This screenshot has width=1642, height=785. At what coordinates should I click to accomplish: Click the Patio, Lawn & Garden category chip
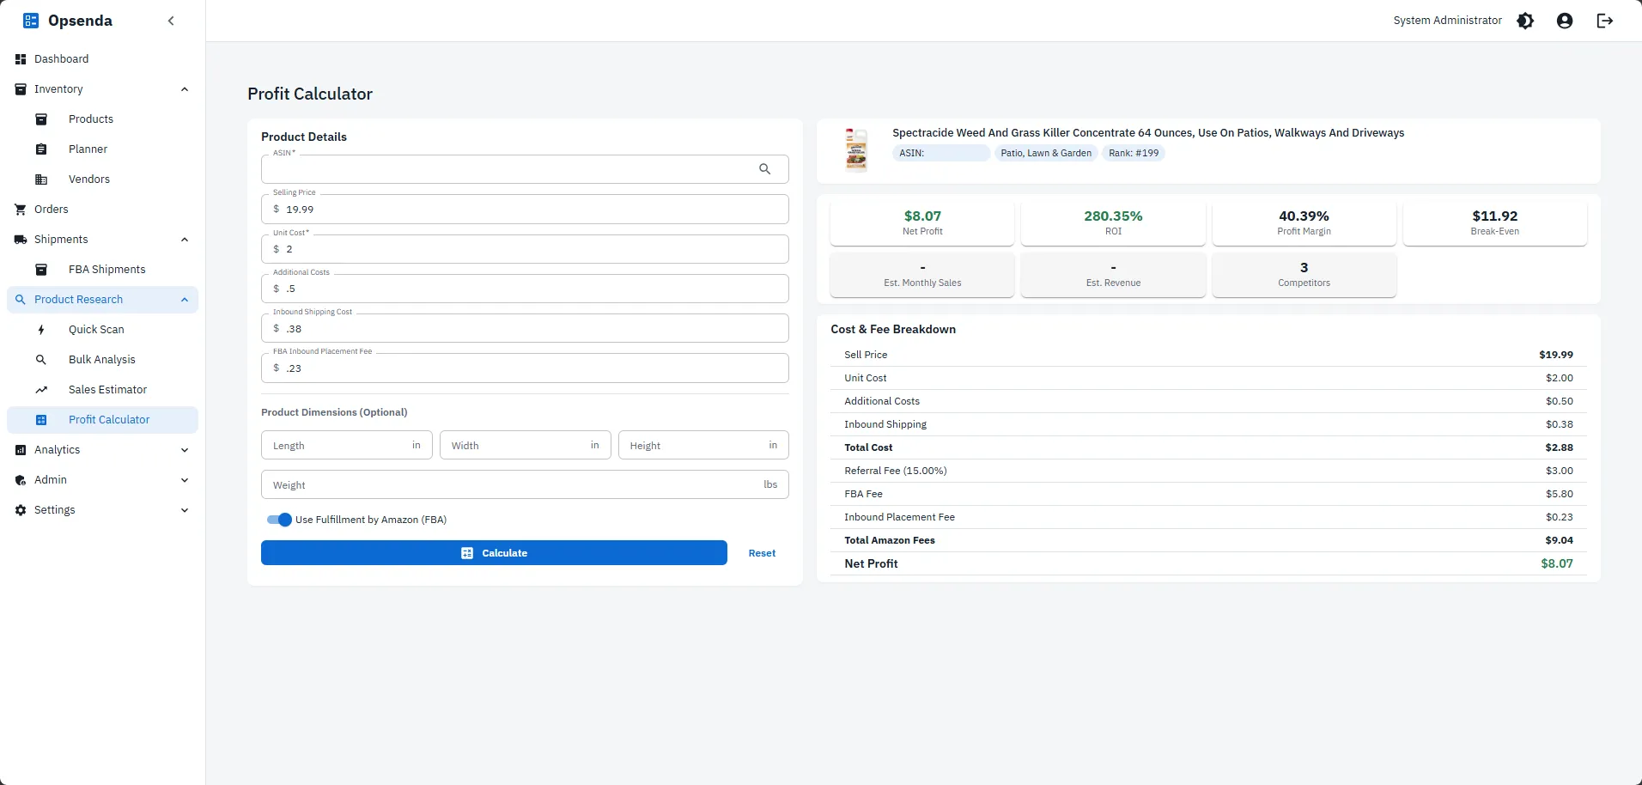click(x=1046, y=154)
